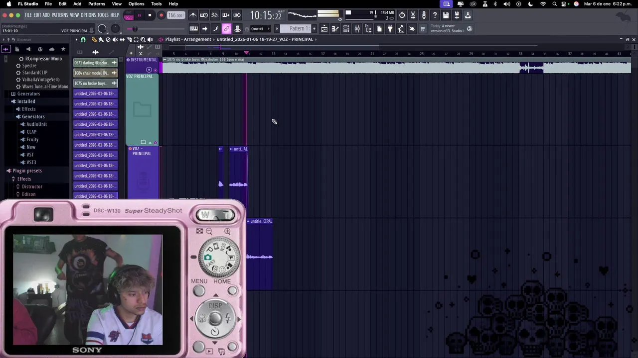Mute the VOZ PRINCIPAL group track
The image size is (638, 358).
[155, 143]
